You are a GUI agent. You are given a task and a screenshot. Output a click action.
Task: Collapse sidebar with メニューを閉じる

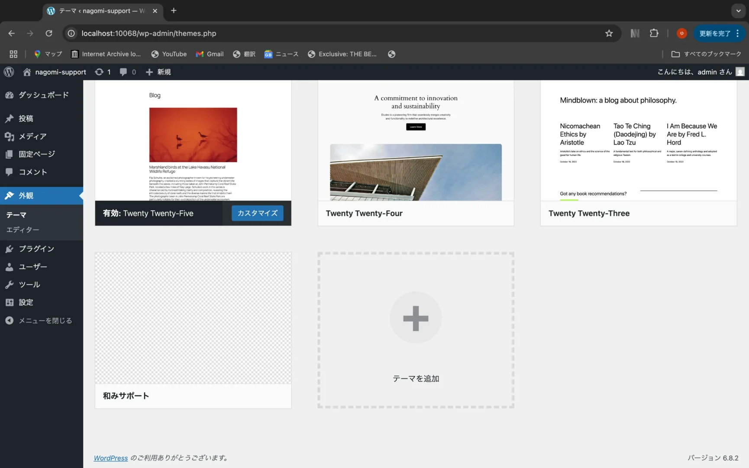click(x=45, y=321)
